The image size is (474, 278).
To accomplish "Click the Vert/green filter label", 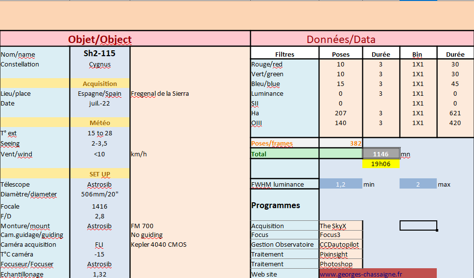I will (285, 74).
